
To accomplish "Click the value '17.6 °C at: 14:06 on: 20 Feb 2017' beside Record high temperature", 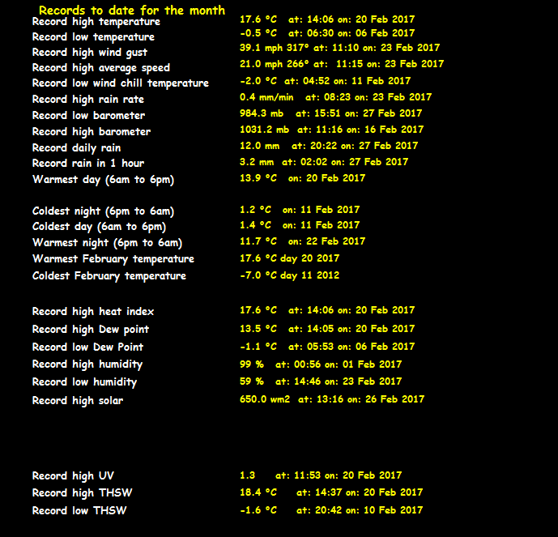I will point(327,19).
